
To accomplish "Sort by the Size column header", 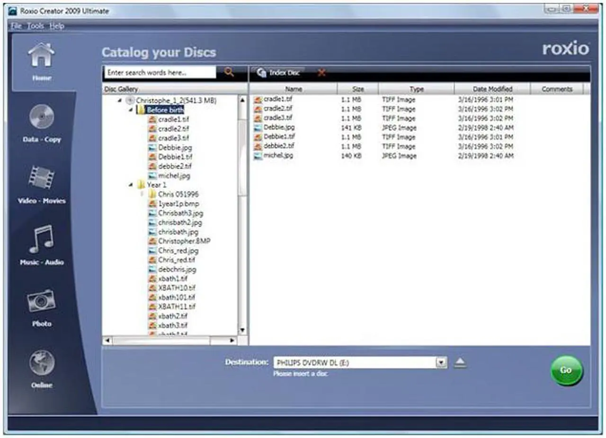I will [358, 89].
